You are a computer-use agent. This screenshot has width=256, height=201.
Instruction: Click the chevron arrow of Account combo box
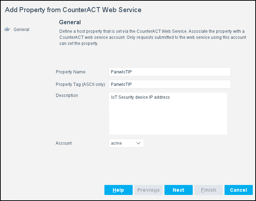click(x=138, y=143)
